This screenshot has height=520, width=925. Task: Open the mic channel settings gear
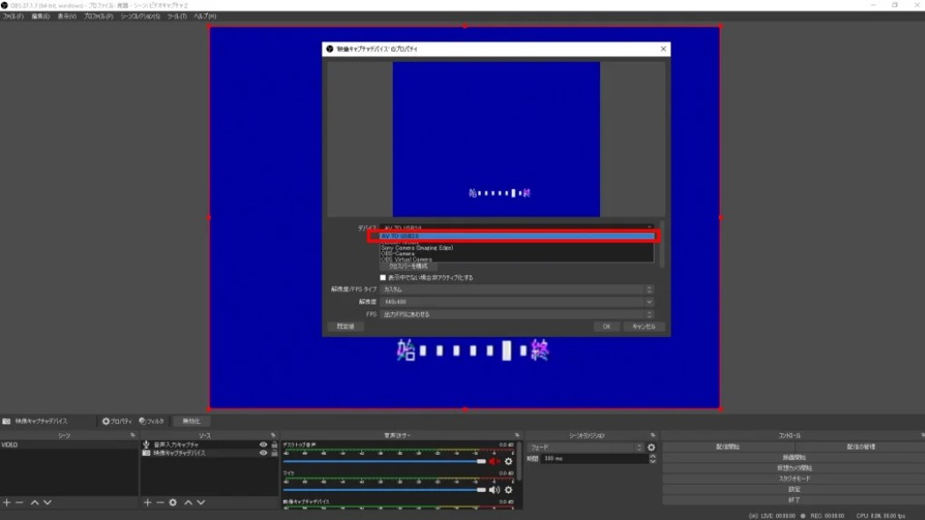click(508, 490)
